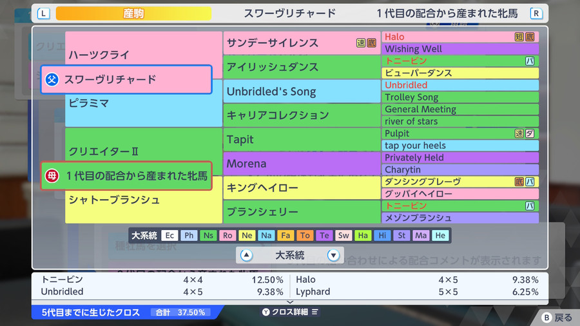Open クロス詳細 cross details

[290, 312]
